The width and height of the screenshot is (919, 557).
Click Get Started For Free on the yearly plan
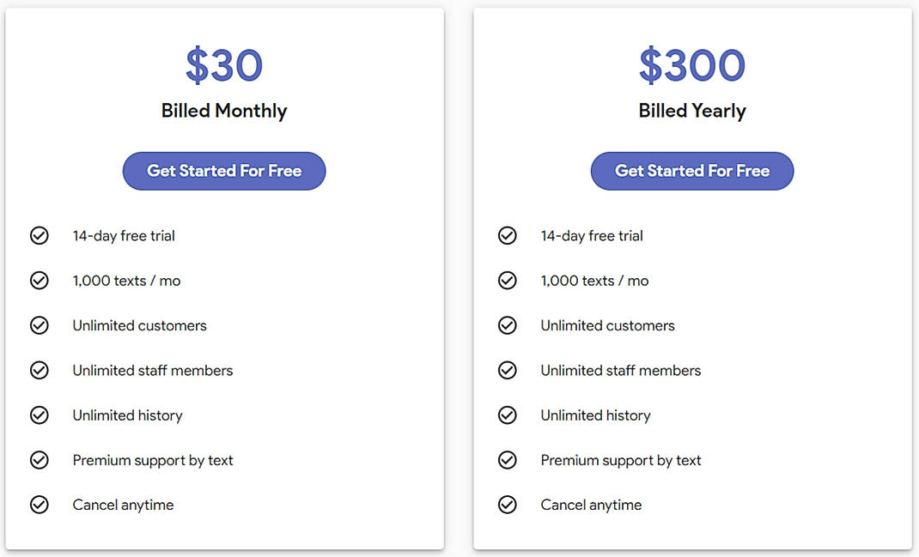(691, 171)
